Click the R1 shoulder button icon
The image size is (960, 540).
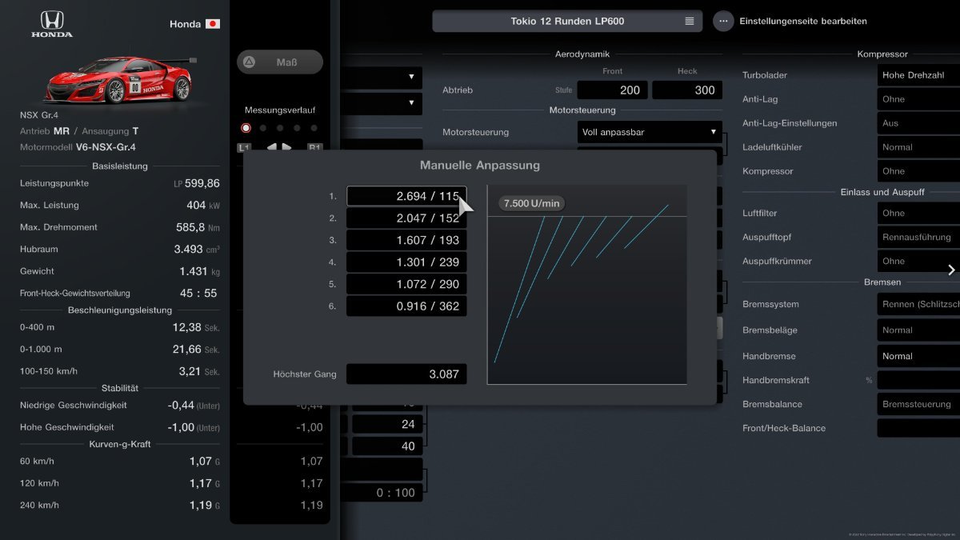(x=315, y=147)
